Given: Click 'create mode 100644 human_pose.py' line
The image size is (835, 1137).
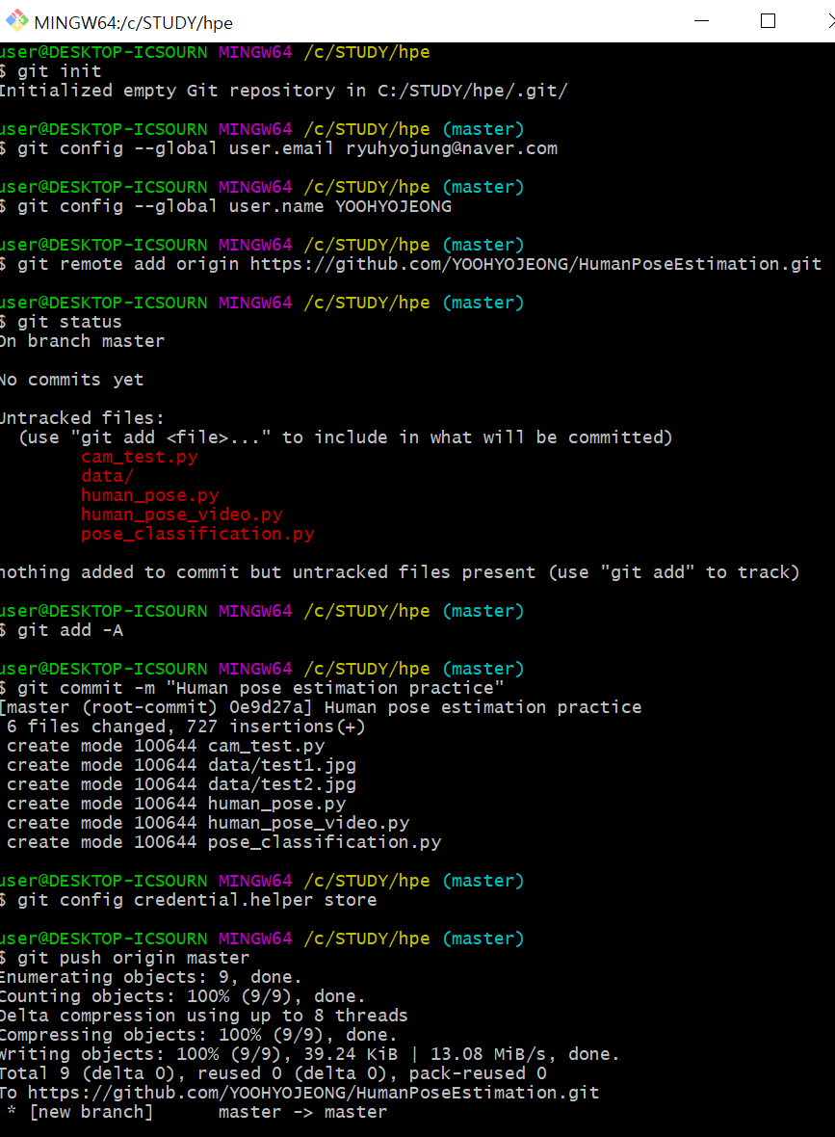Looking at the screenshot, I should tap(176, 804).
